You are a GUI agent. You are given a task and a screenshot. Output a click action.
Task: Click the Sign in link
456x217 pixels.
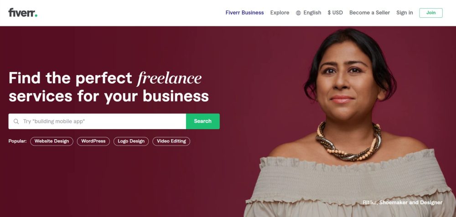pyautogui.click(x=404, y=13)
